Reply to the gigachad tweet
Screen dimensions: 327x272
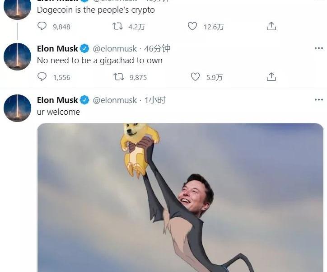[42, 77]
